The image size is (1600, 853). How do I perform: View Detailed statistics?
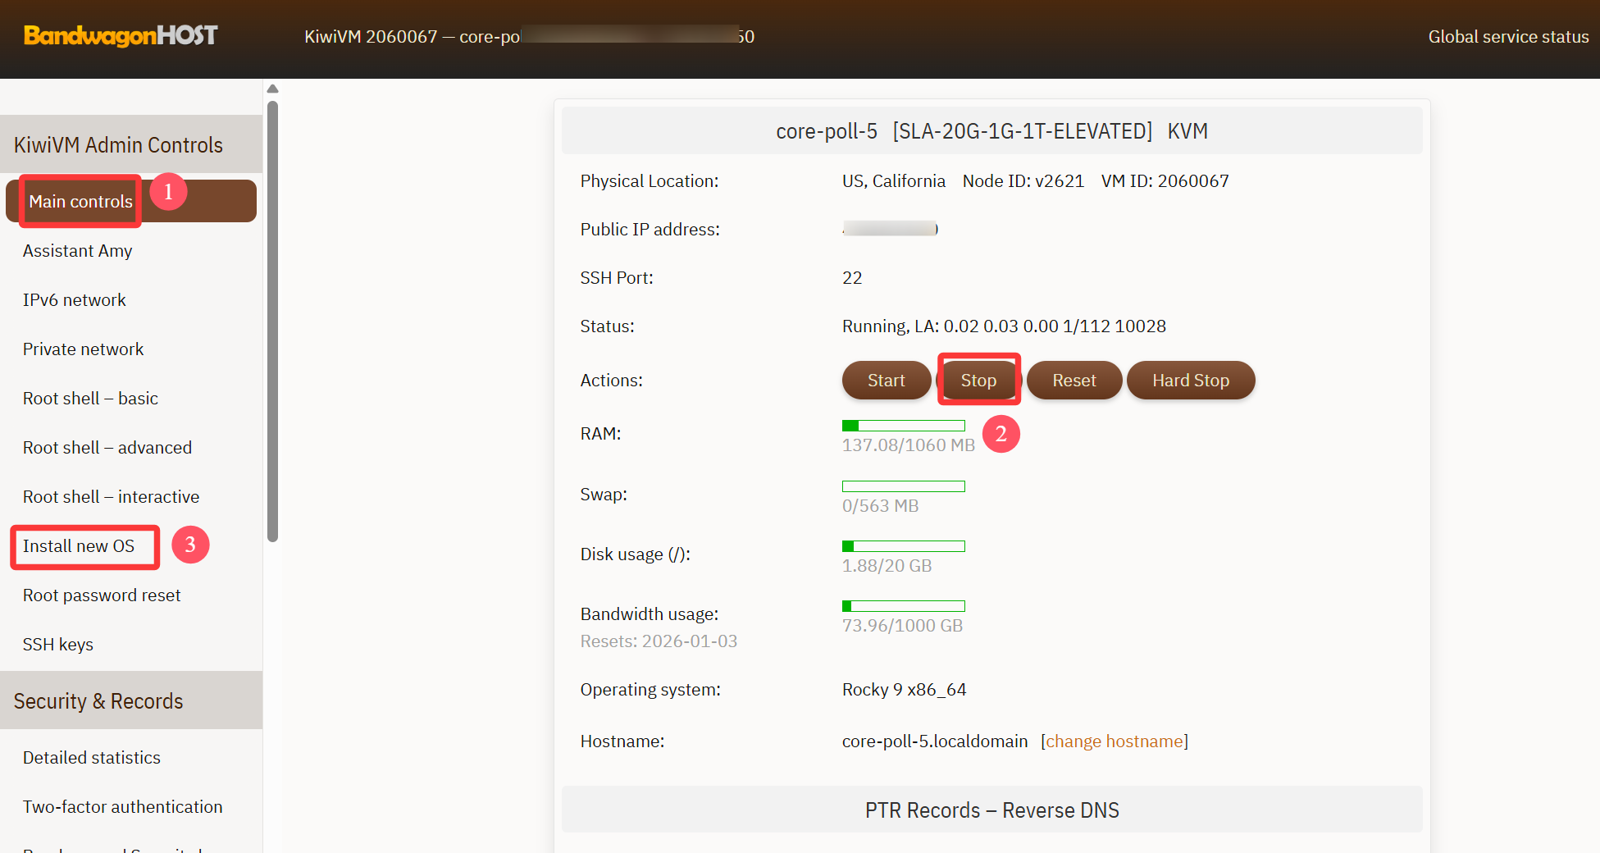tap(91, 758)
